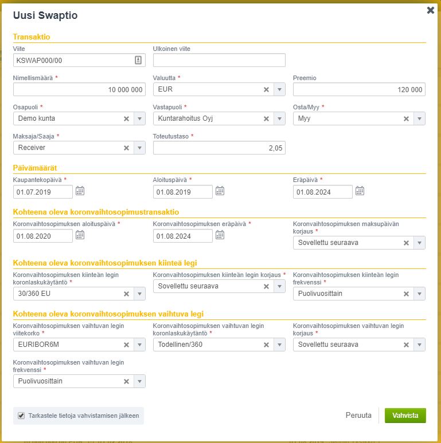
Task: Clear the EUR currency selection
Action: click(266, 89)
